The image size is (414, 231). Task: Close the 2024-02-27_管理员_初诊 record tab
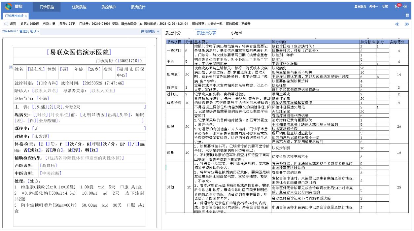38,31
